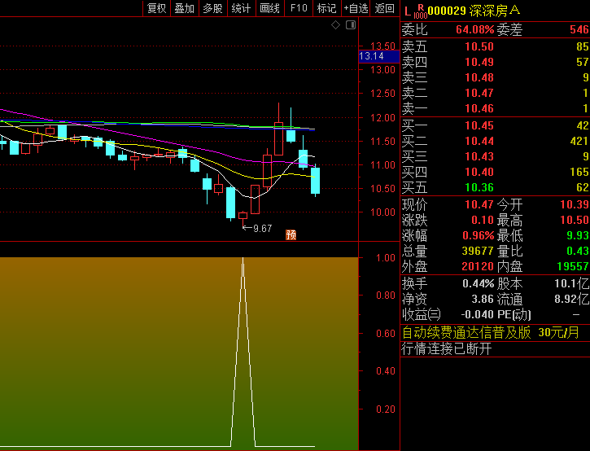The image size is (590, 451).
Task: Toggle the side panel layout icon
Action: (351, 25)
